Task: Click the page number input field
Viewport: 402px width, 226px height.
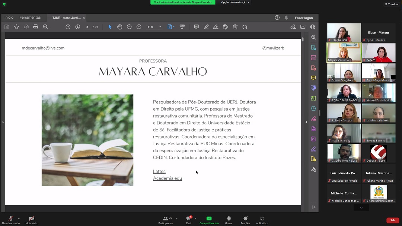Action: point(87,27)
